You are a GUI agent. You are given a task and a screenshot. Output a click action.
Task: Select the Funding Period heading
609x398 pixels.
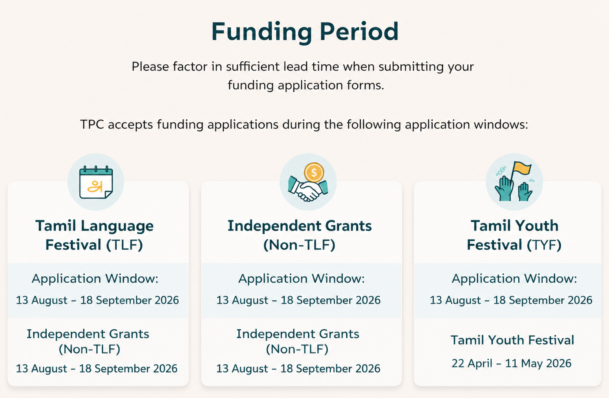(x=305, y=31)
